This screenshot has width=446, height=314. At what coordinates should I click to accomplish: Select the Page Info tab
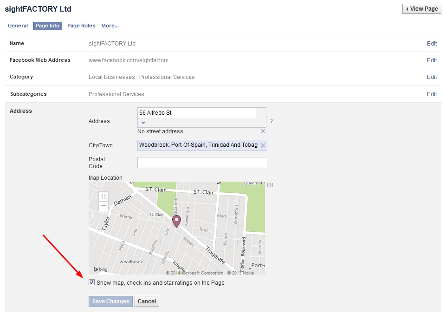[47, 26]
